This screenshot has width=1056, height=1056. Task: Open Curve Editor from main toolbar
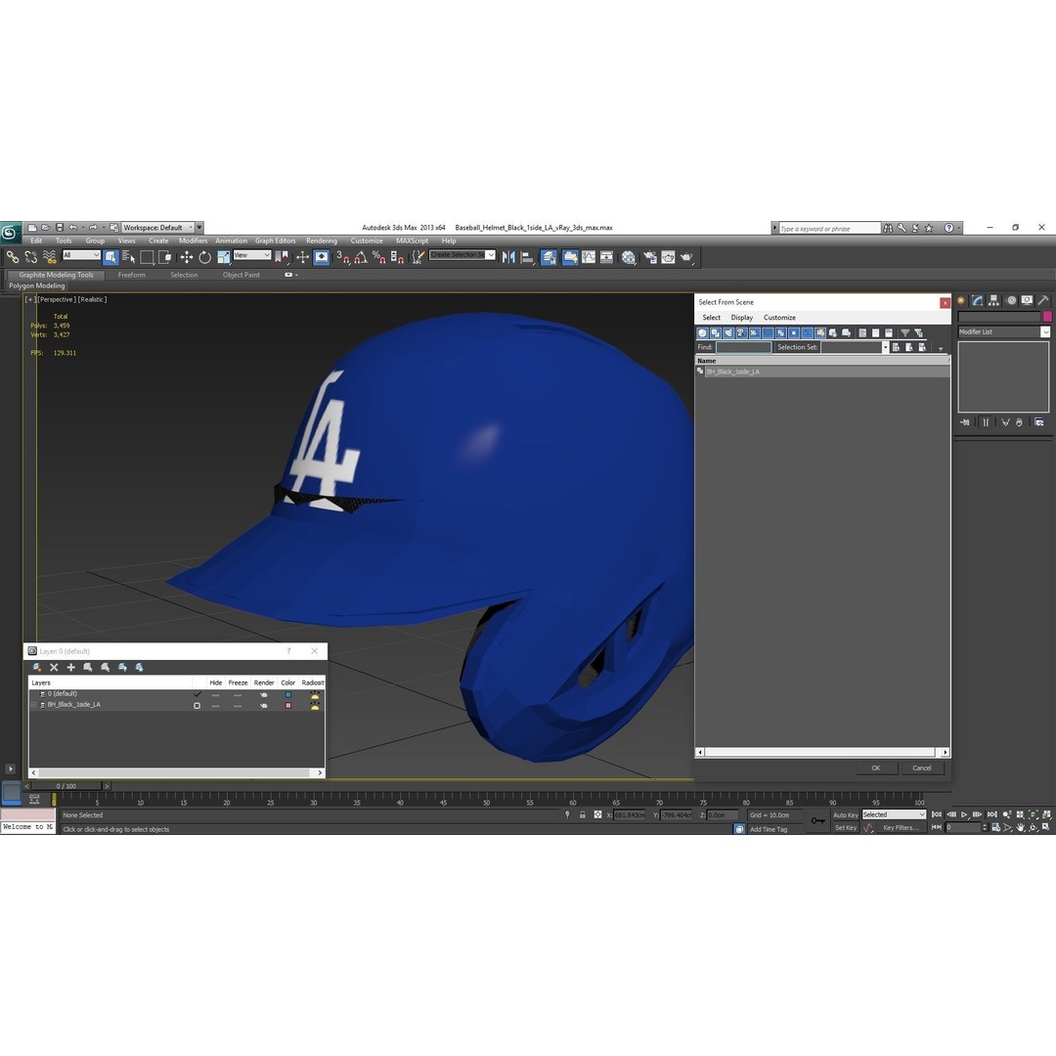[589, 256]
